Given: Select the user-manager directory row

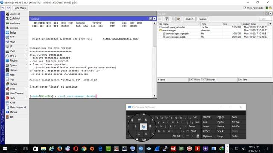Looking at the screenshot, I should [215, 31].
